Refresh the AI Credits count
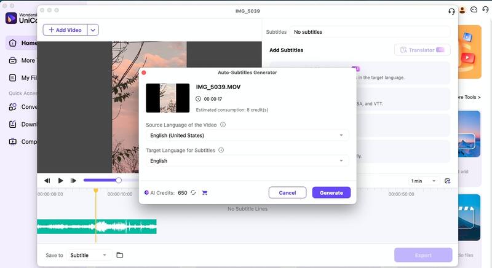 [x=193, y=192]
